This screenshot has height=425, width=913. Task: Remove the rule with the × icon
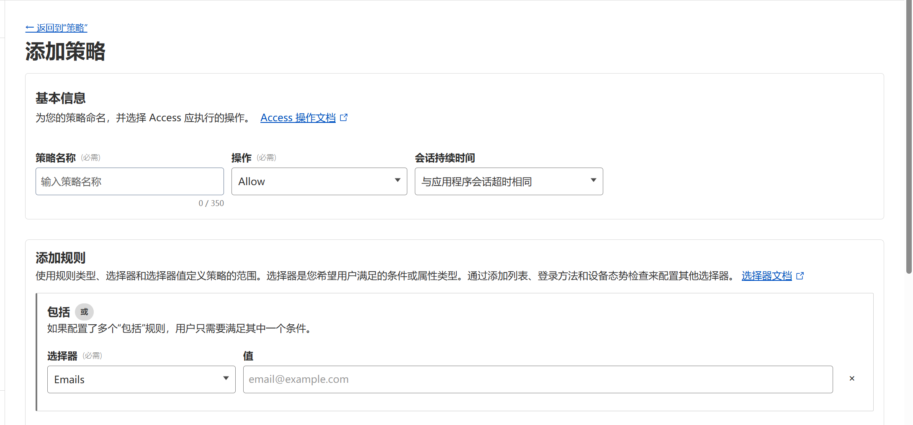click(851, 379)
